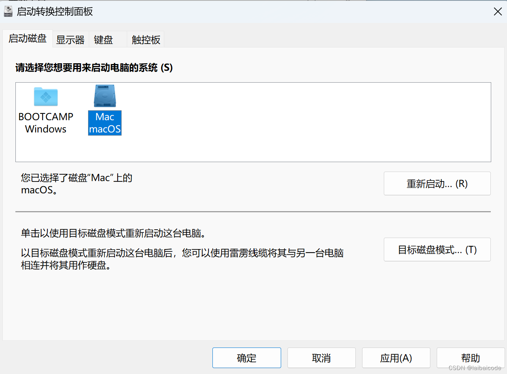This screenshot has width=507, height=374.
Task: Select the Mac macOS disk icon
Action: pos(105,96)
